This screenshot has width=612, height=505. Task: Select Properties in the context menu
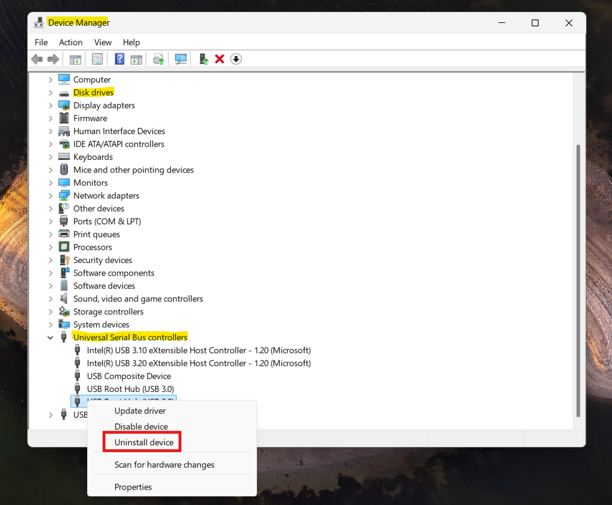click(x=133, y=487)
